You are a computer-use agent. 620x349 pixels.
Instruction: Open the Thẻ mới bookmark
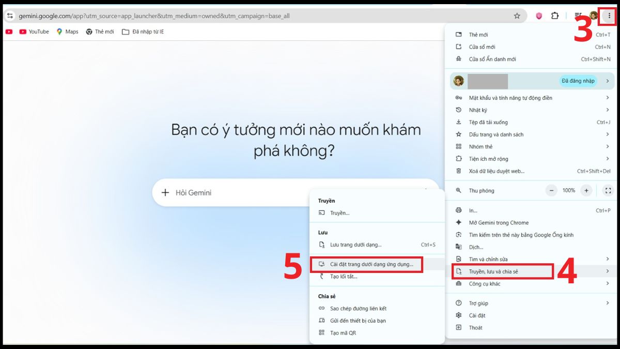click(100, 32)
